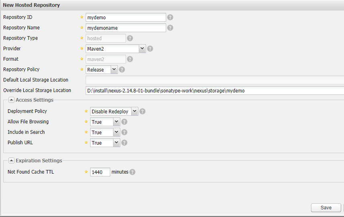The image size is (344, 217).
Task: Open help for Not Found Cache TTL
Action: click(x=132, y=172)
